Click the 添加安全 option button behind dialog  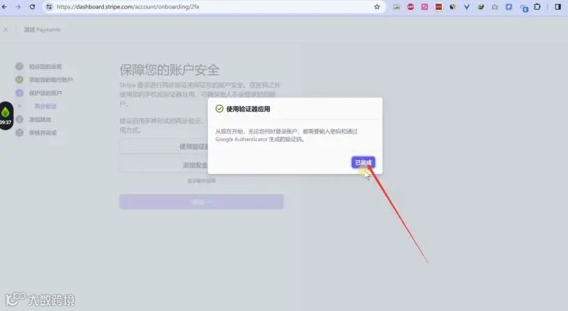[164, 166]
